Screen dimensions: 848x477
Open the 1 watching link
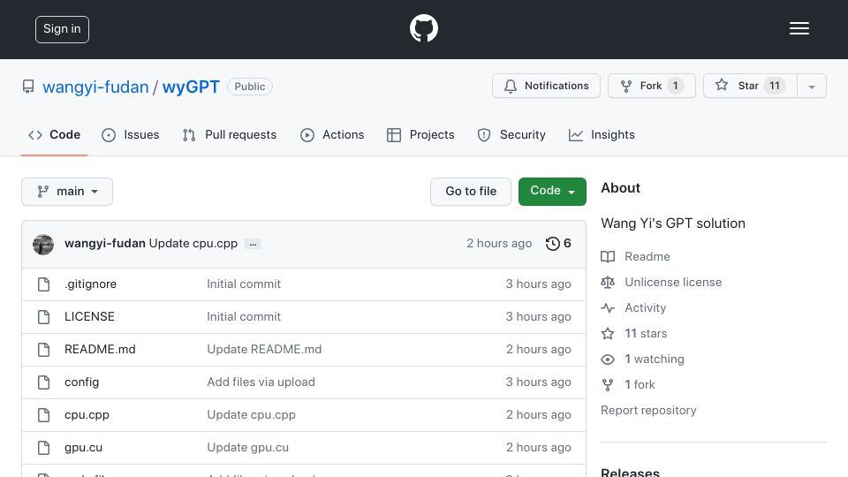[x=655, y=360]
